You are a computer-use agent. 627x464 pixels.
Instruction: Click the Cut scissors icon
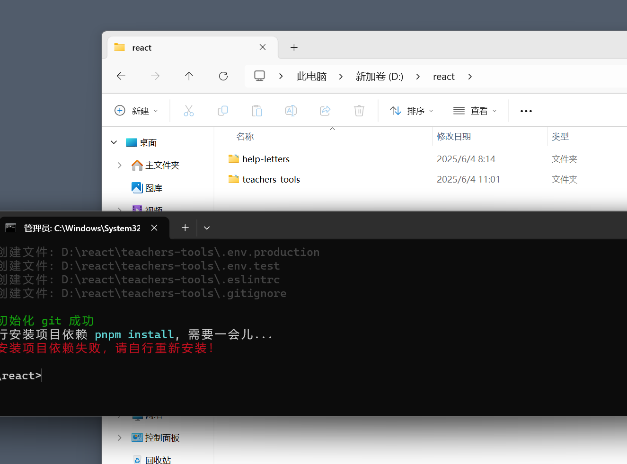[x=189, y=111]
